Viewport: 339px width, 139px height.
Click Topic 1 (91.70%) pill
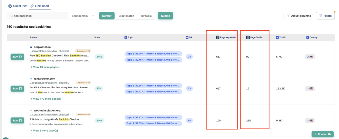(x=154, y=54)
